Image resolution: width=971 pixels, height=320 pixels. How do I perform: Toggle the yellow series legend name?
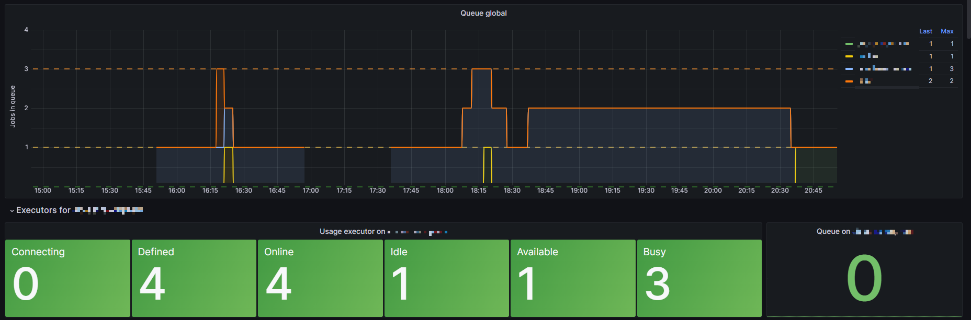[x=869, y=56]
